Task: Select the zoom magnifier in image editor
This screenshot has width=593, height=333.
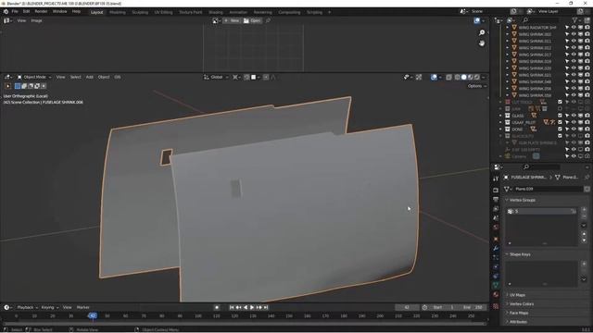Action: 482,33
